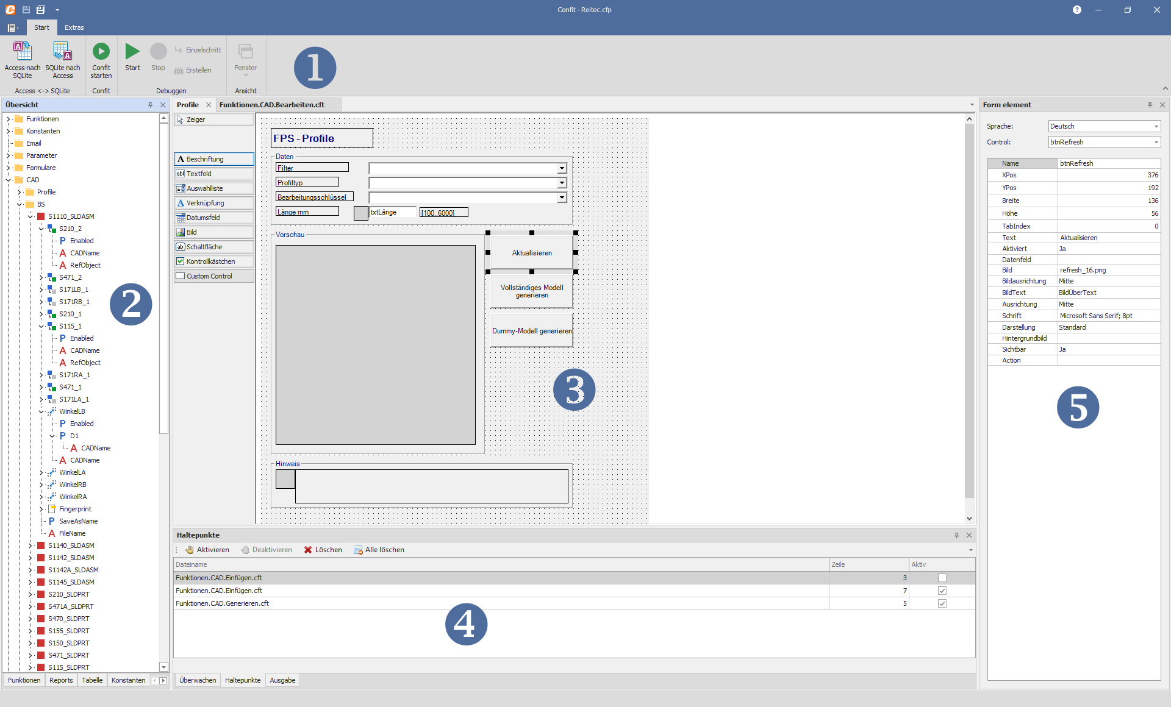Open the Control dropdown showing btnRefresh
This screenshot has width=1171, height=707.
point(1156,142)
